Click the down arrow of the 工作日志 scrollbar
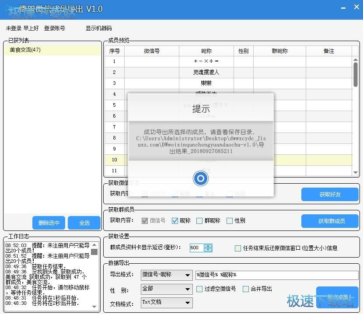 point(94,307)
